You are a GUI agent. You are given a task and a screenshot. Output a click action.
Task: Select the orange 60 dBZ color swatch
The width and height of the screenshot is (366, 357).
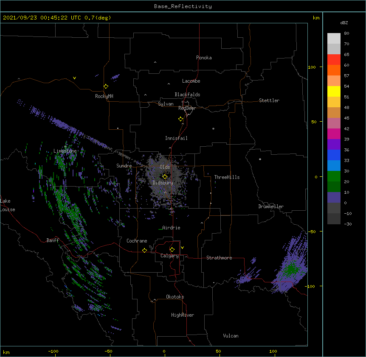coord(334,70)
